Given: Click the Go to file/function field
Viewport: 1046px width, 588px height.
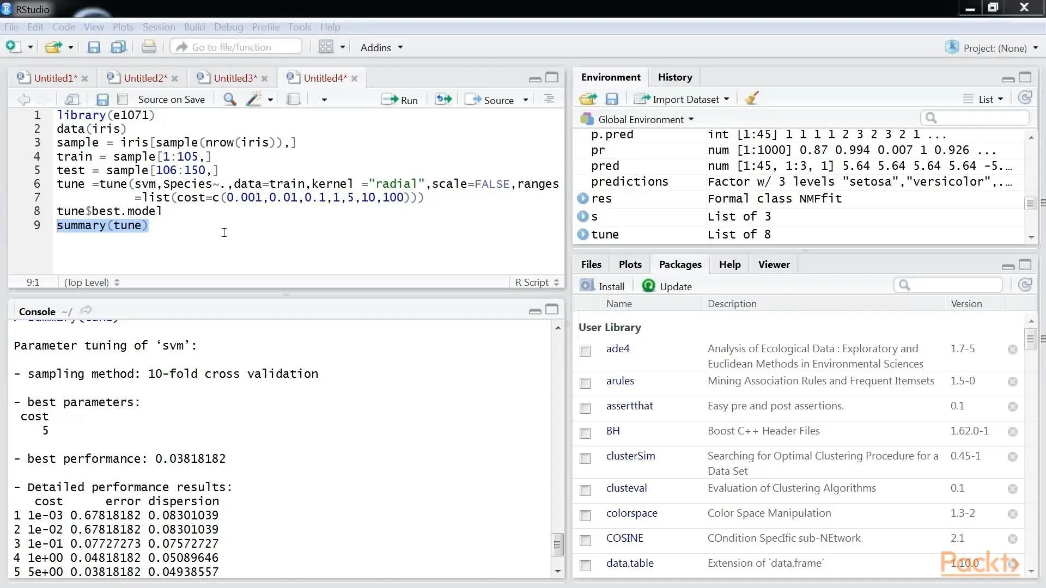Looking at the screenshot, I should 236,47.
